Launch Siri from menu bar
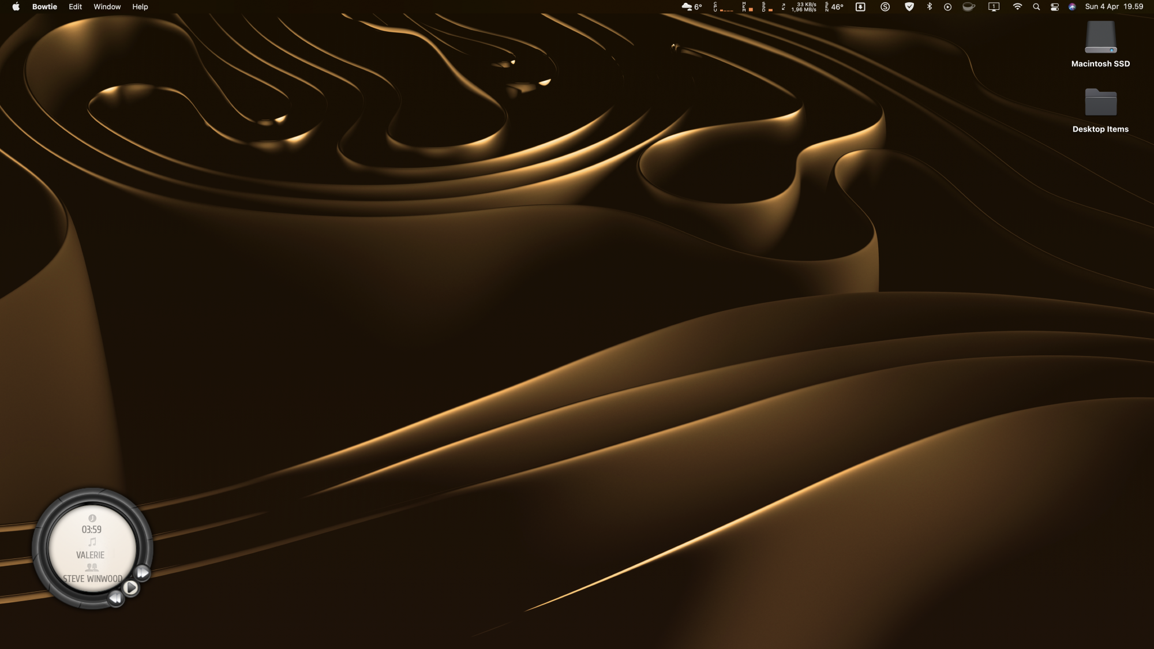The width and height of the screenshot is (1154, 649). 1072,7
